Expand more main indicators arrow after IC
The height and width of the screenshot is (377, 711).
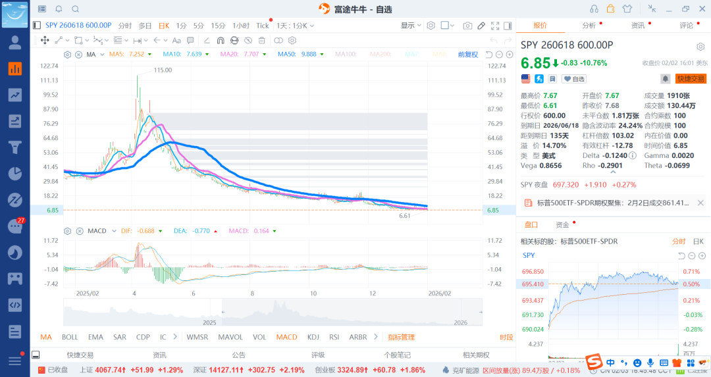174,337
